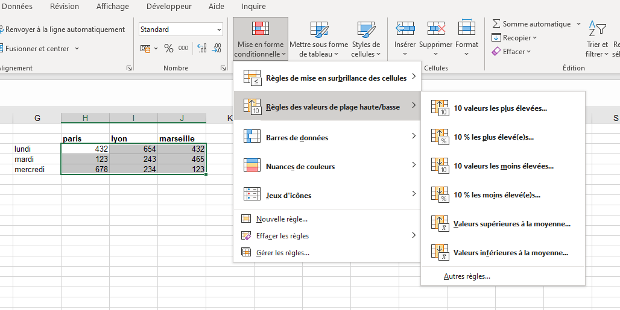The height and width of the screenshot is (310, 620).
Task: Expand Fusionner et centrer options arrow
Action: tap(77, 49)
